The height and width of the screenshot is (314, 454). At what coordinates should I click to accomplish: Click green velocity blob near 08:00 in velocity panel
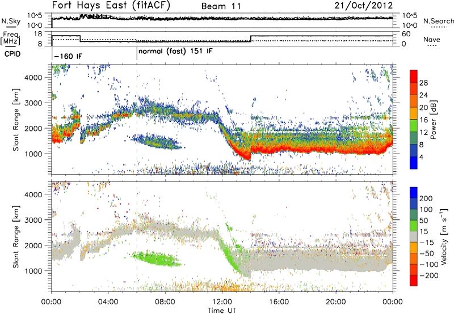pos(157,259)
